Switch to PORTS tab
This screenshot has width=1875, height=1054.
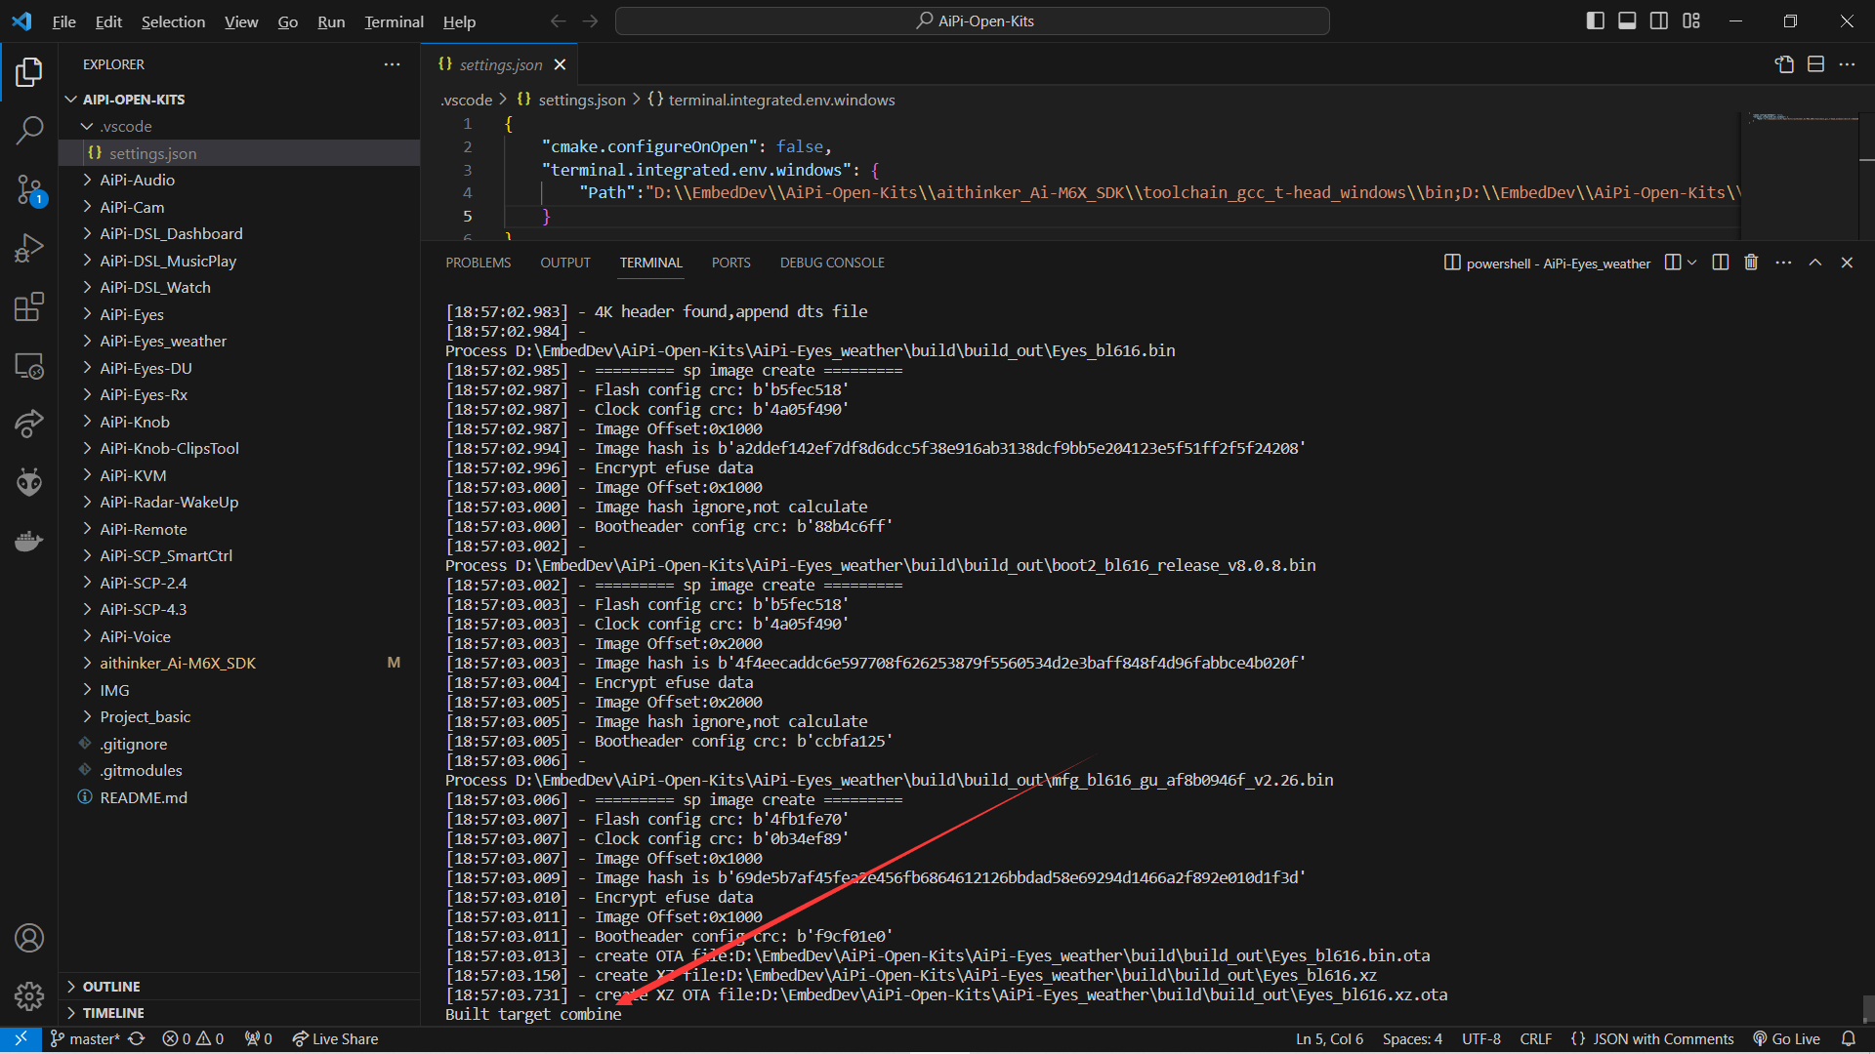pyautogui.click(x=731, y=263)
